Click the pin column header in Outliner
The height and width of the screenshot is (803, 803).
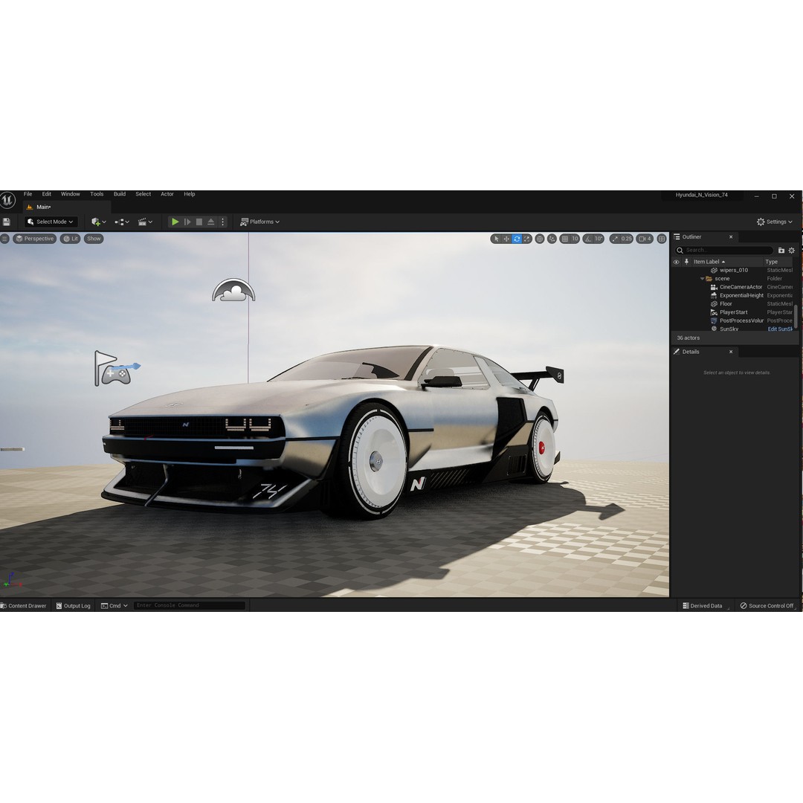[686, 262]
